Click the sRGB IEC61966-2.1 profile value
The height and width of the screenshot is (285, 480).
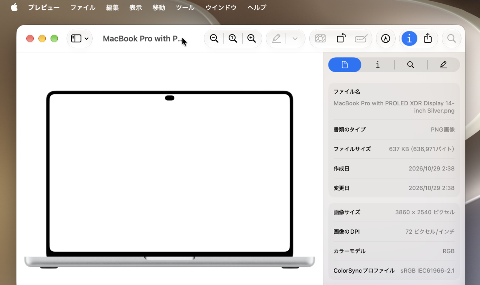pyautogui.click(x=427, y=271)
